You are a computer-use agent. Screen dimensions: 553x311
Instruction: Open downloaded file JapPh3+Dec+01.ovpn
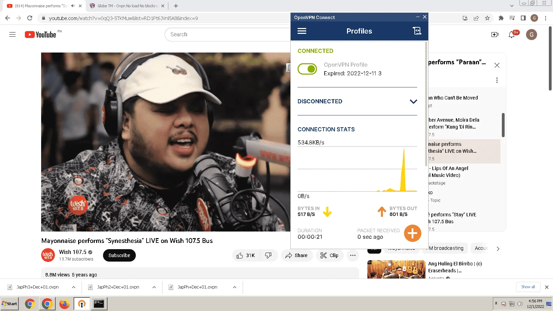pyautogui.click(x=38, y=287)
